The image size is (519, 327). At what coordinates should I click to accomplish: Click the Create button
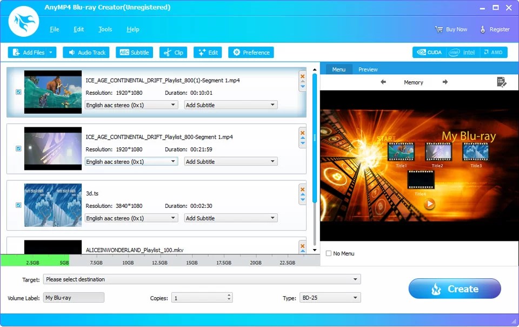coord(455,289)
